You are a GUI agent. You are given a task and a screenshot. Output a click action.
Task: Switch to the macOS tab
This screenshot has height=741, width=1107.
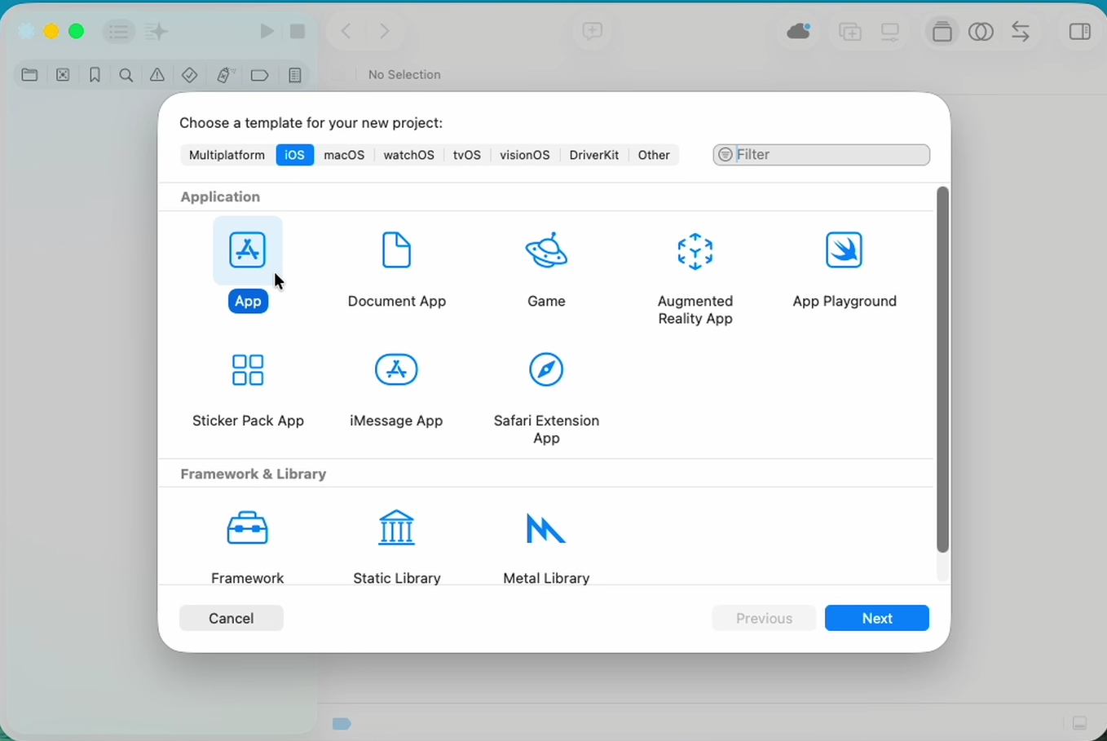click(x=344, y=155)
